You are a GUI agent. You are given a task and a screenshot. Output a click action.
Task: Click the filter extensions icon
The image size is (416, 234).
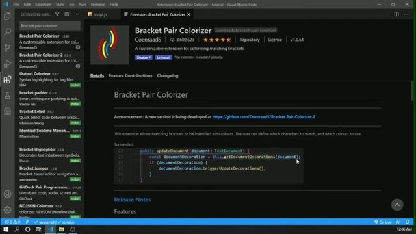[x=57, y=14]
